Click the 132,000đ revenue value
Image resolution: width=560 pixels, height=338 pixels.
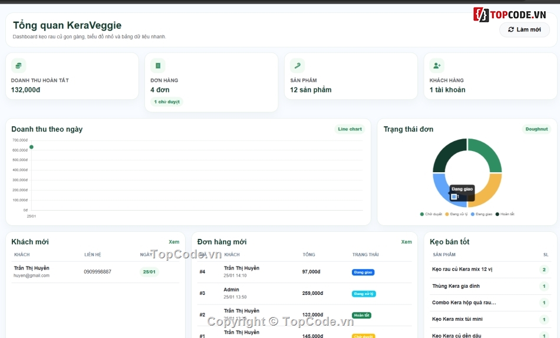click(x=26, y=90)
